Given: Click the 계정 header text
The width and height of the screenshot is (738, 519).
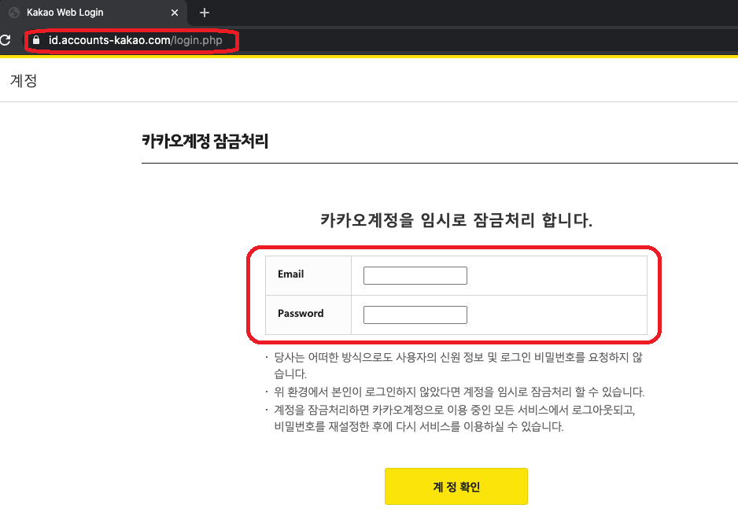Looking at the screenshot, I should coord(24,80).
